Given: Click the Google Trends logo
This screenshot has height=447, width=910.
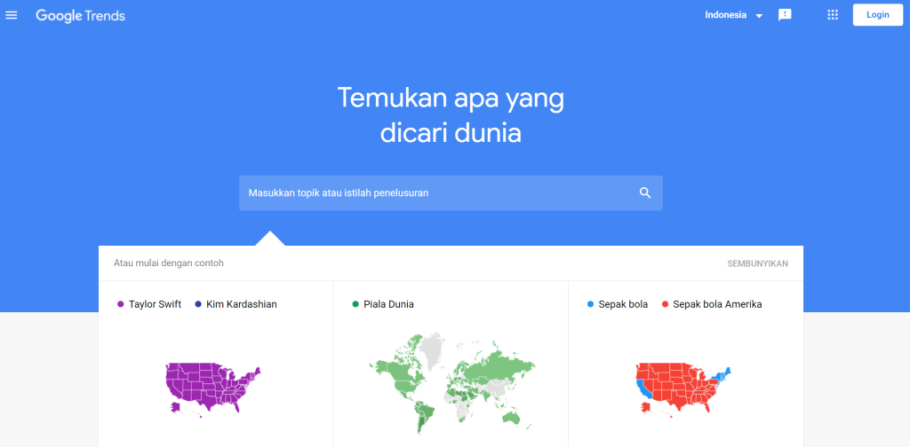Looking at the screenshot, I should [x=81, y=16].
